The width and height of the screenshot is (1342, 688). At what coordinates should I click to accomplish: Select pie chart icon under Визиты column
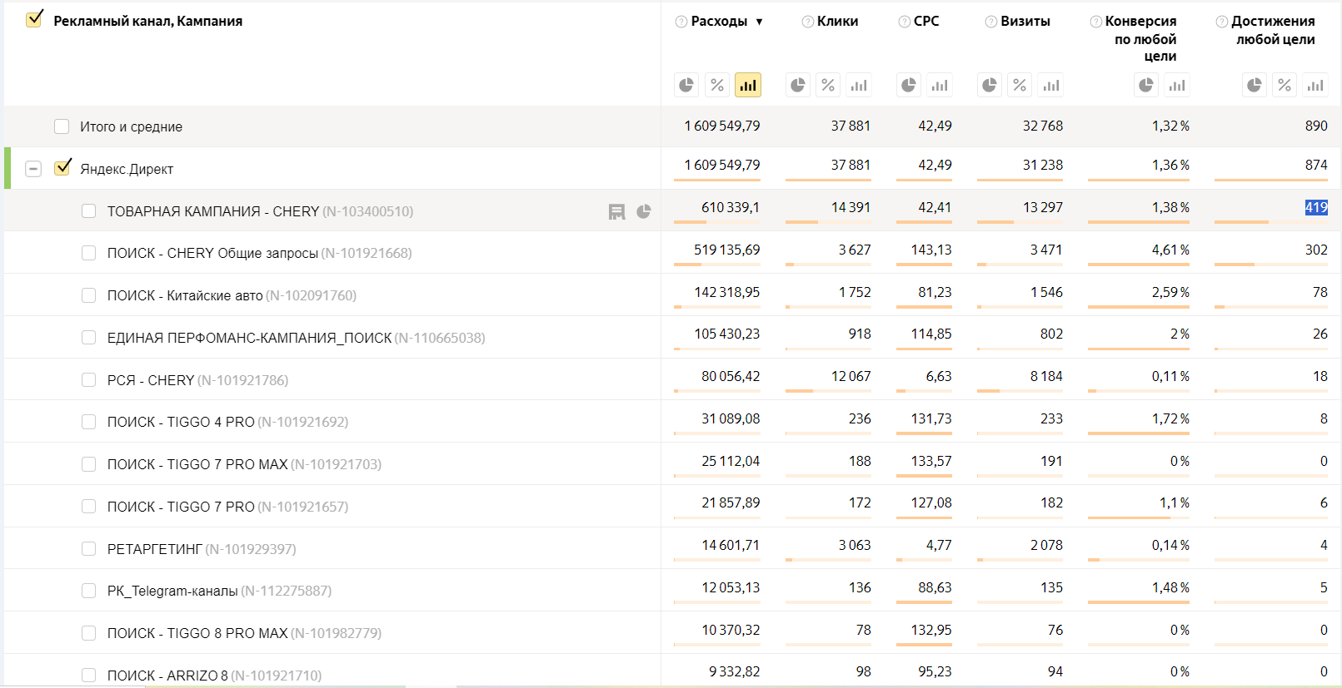point(990,85)
